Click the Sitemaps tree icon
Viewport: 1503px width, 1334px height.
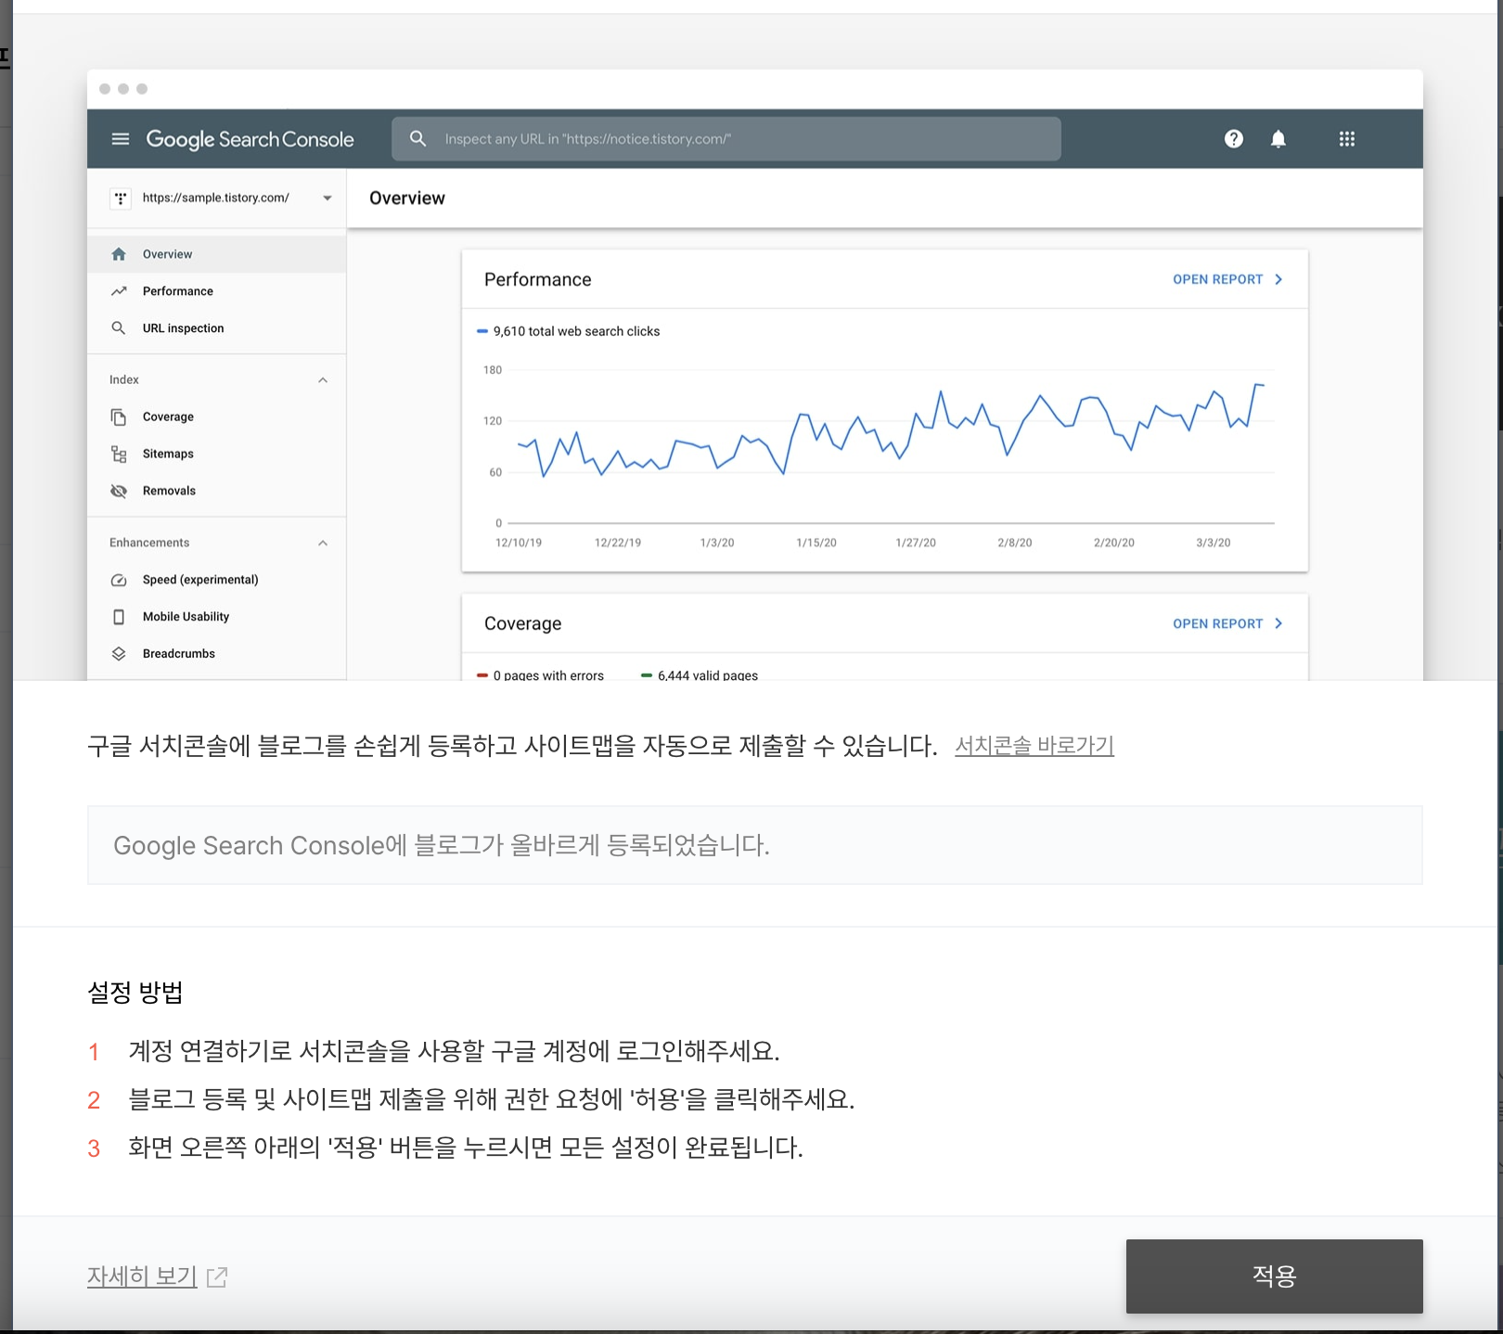(119, 454)
